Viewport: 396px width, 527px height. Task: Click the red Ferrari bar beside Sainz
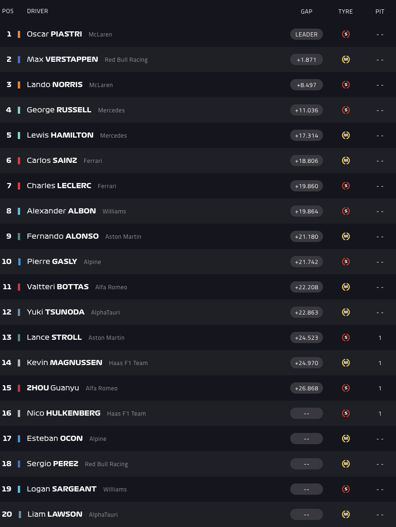19,161
